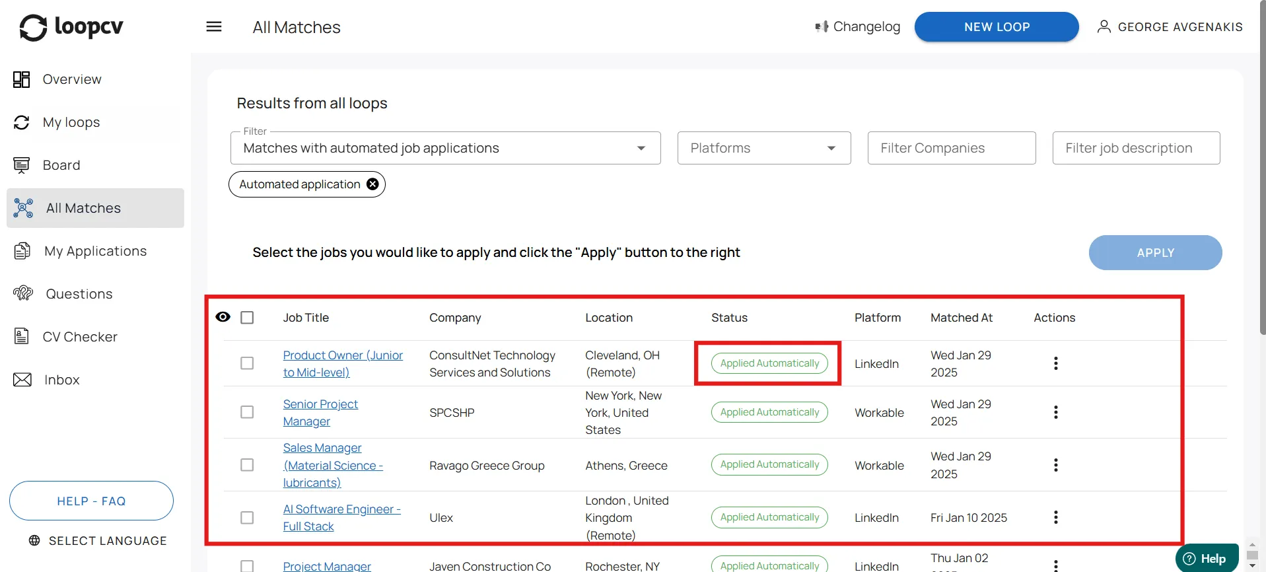
Task: Toggle the hamburger menu icon
Action: (214, 26)
